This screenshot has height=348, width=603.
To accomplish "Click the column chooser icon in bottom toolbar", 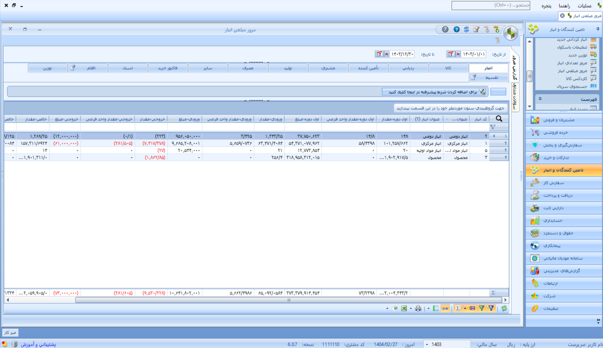I will 436,309.
